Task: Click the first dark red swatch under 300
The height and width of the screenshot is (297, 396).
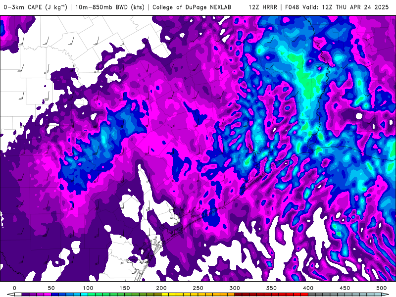Action: (x=239, y=295)
